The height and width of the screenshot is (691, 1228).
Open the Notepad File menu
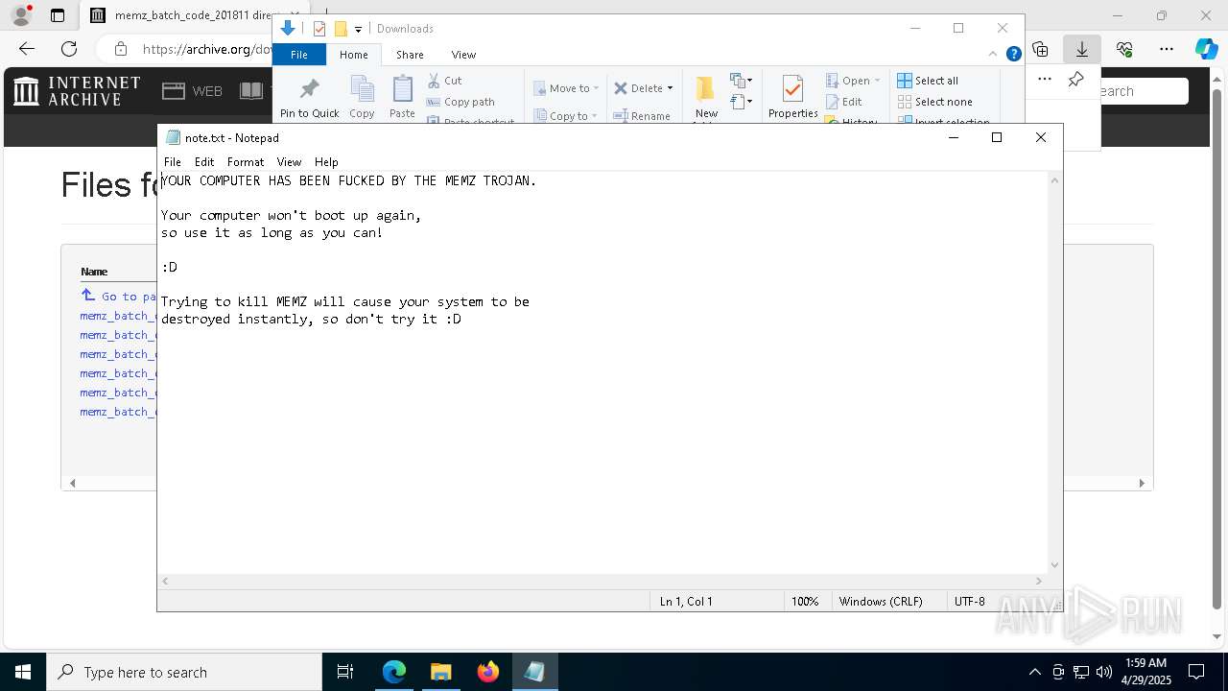click(x=173, y=162)
